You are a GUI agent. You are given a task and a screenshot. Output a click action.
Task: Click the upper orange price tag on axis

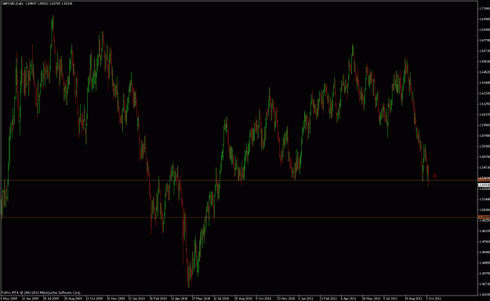tap(484, 180)
